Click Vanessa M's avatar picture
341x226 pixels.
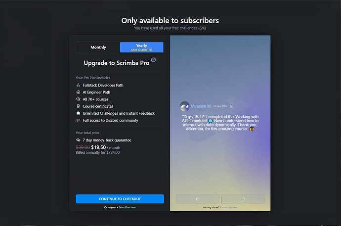click(x=185, y=106)
